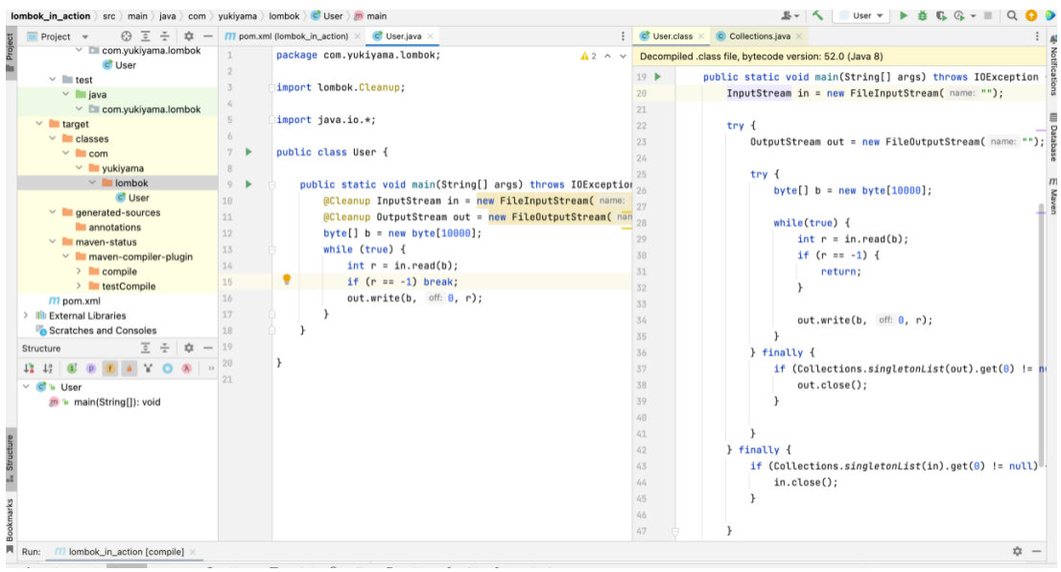Screen dimensions: 1061x572
Task: Toggle Show non-public lock in Structure
Action: (129, 369)
